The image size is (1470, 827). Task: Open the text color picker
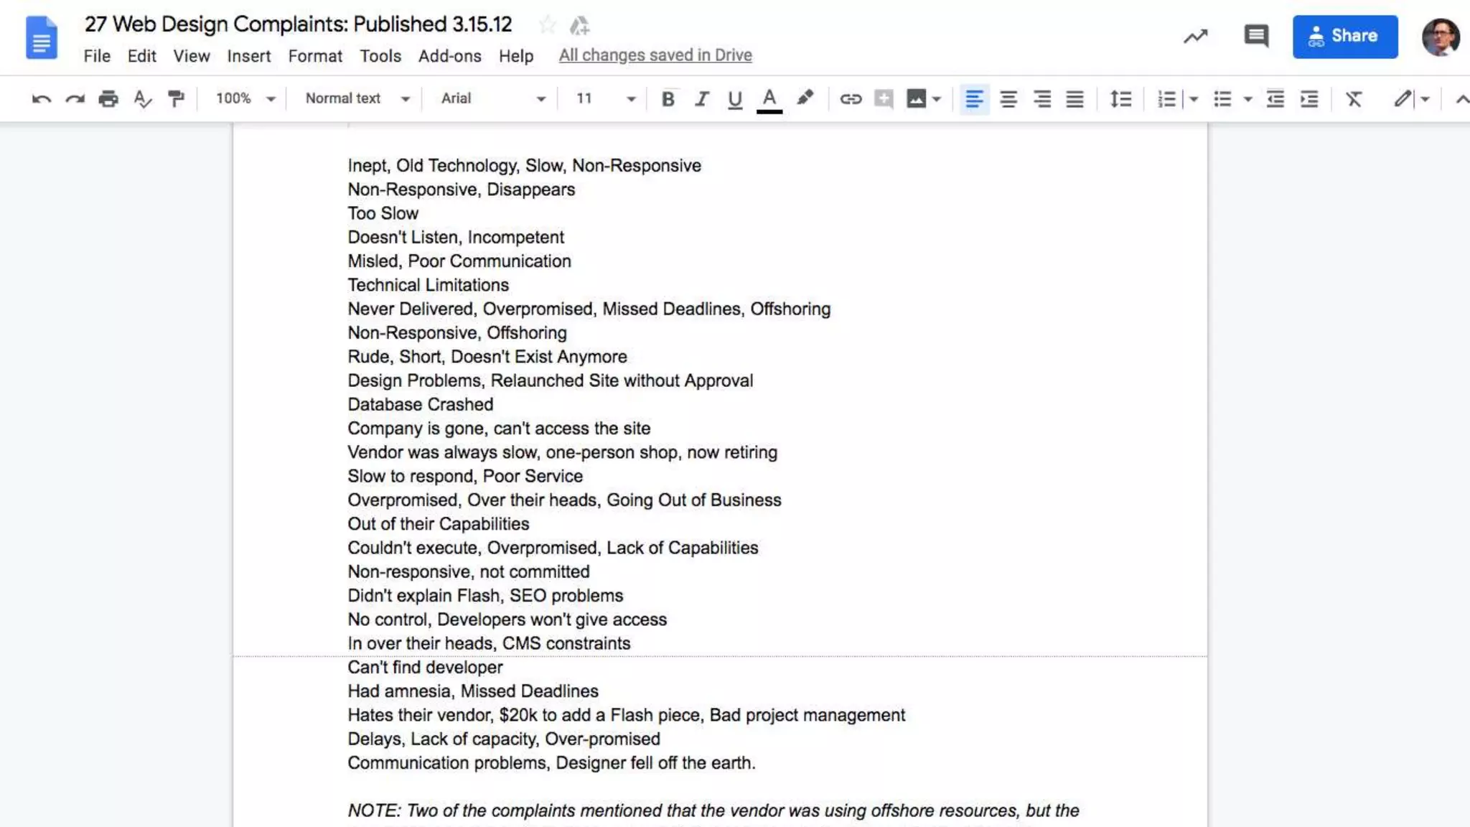[x=769, y=99]
